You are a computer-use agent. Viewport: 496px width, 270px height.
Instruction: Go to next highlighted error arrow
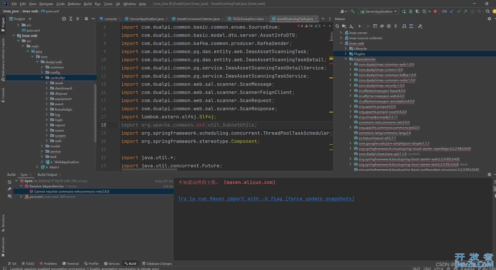(x=330, y=26)
